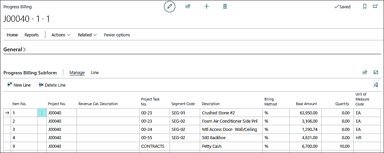Expand the General section
The height and width of the screenshot is (153, 384).
point(15,50)
